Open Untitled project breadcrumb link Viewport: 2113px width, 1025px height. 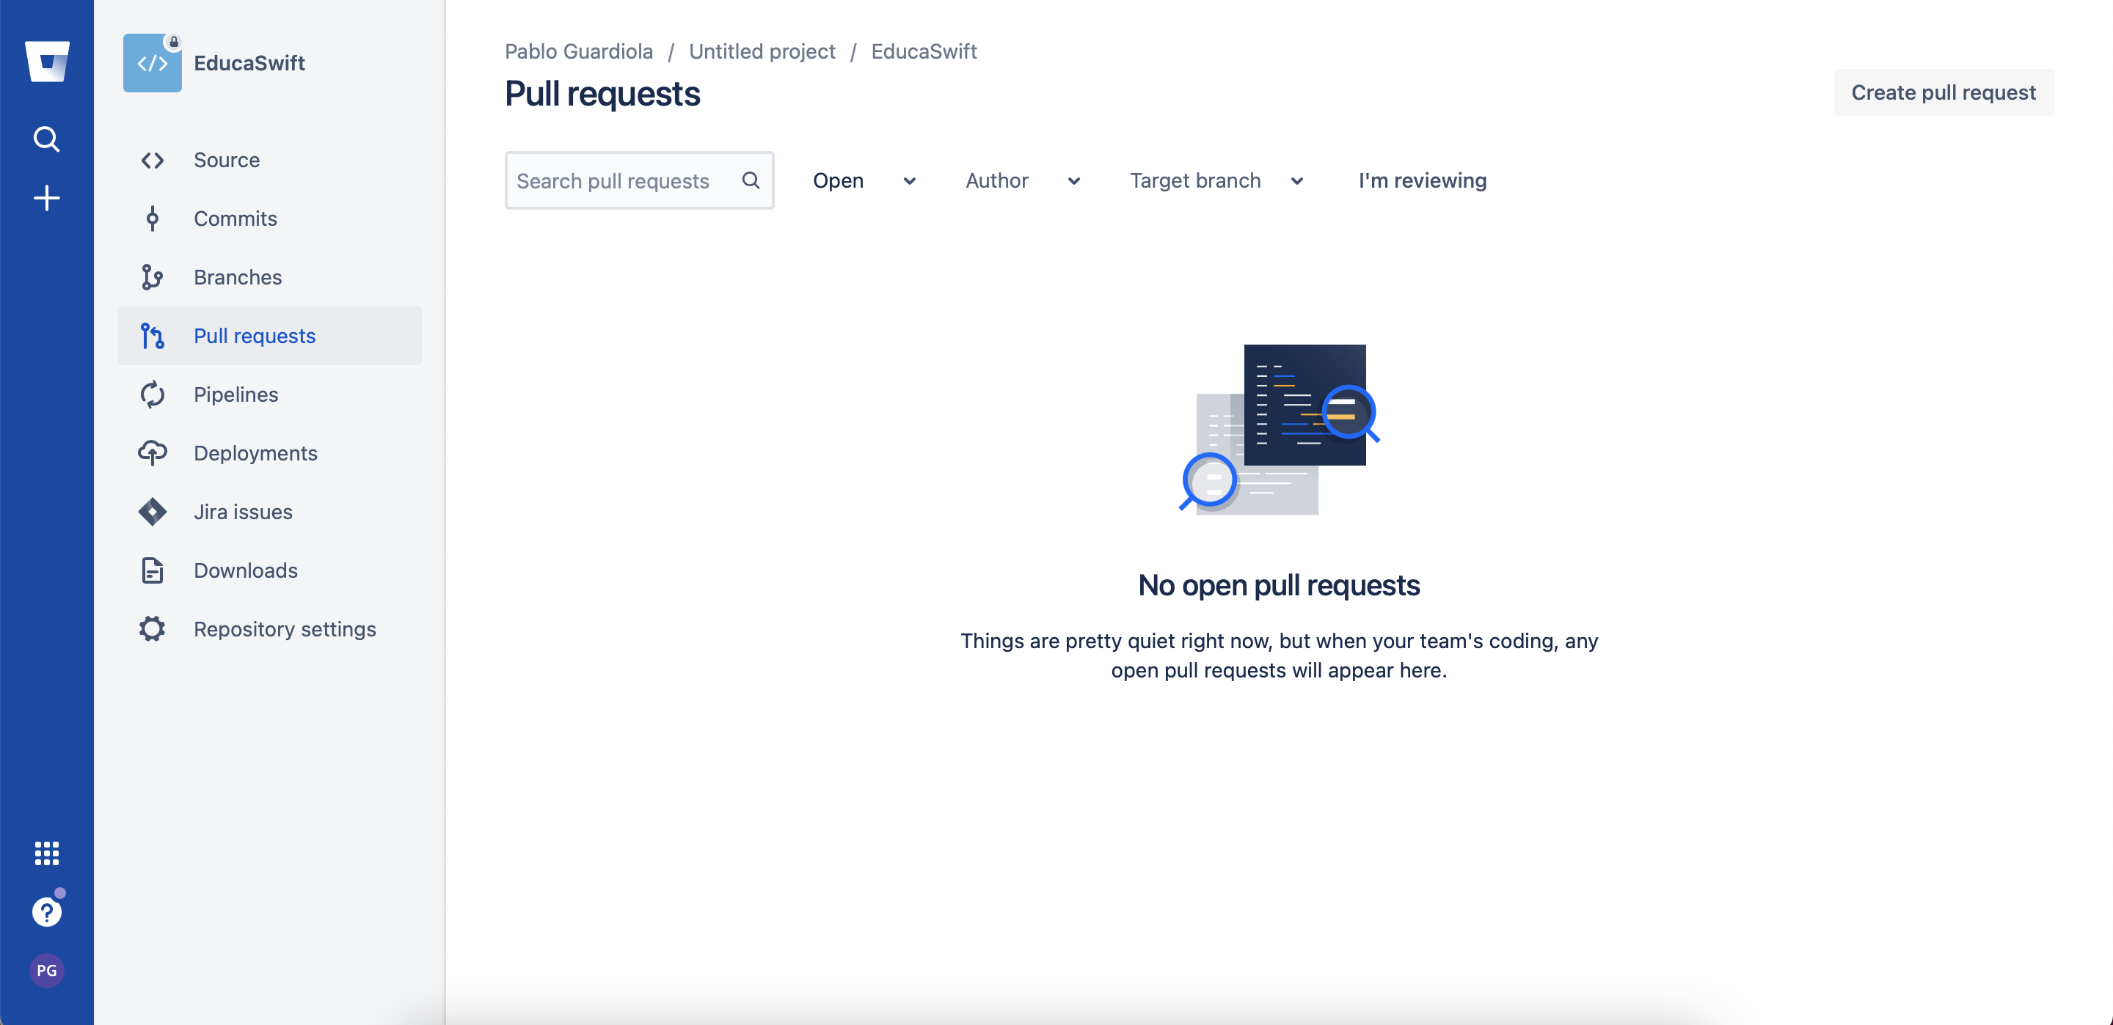pyautogui.click(x=762, y=51)
